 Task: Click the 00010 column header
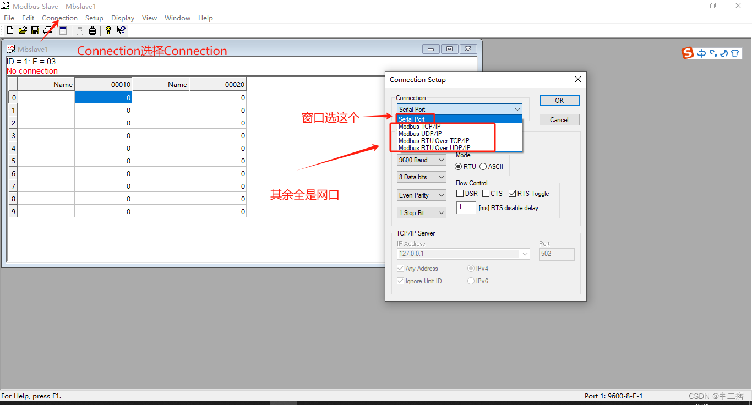click(x=103, y=84)
